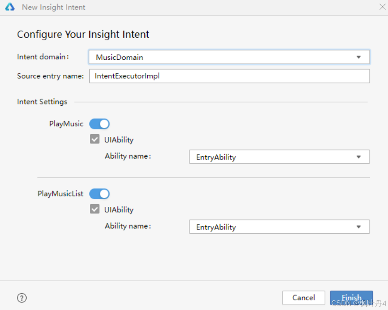
Task: Click the DevEco Studio logo icon
Action: pos(10,7)
